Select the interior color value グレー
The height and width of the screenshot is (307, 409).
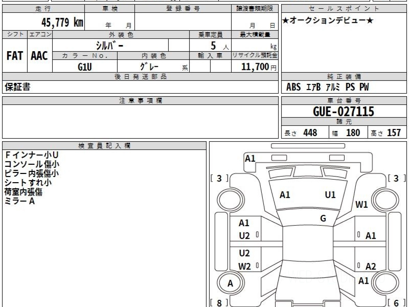click(x=150, y=66)
